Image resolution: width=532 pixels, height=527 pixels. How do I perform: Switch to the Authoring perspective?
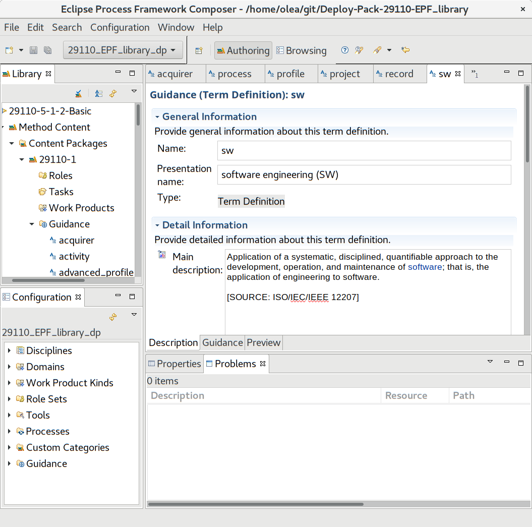243,50
